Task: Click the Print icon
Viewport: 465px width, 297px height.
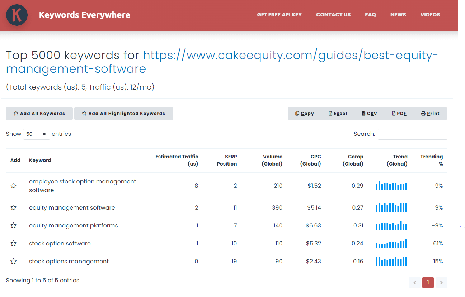Action: [x=430, y=113]
